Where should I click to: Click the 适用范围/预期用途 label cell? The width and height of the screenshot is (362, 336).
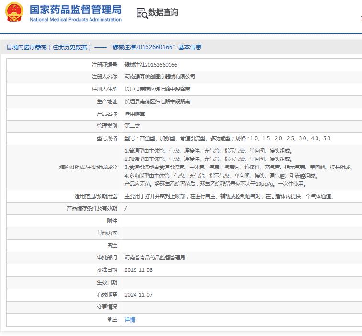tap(64, 196)
